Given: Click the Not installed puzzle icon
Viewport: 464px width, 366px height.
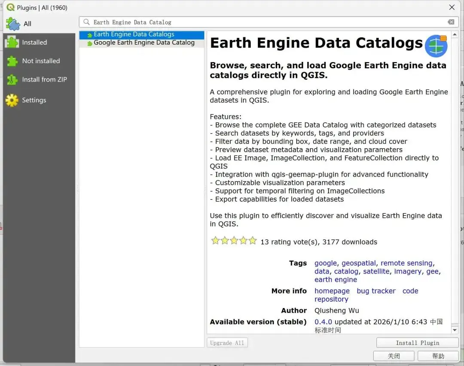Looking at the screenshot, I should point(12,61).
